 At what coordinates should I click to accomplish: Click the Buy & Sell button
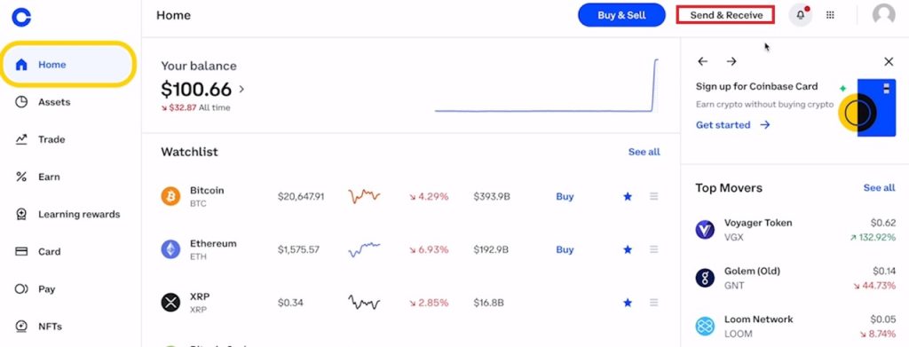click(x=621, y=15)
